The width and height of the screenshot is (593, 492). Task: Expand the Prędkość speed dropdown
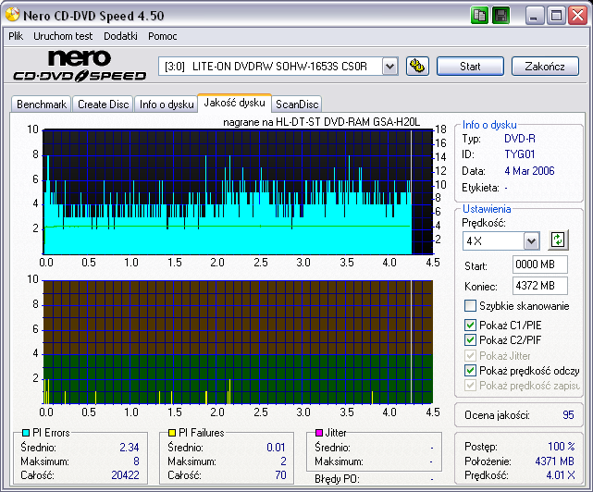[x=531, y=241]
